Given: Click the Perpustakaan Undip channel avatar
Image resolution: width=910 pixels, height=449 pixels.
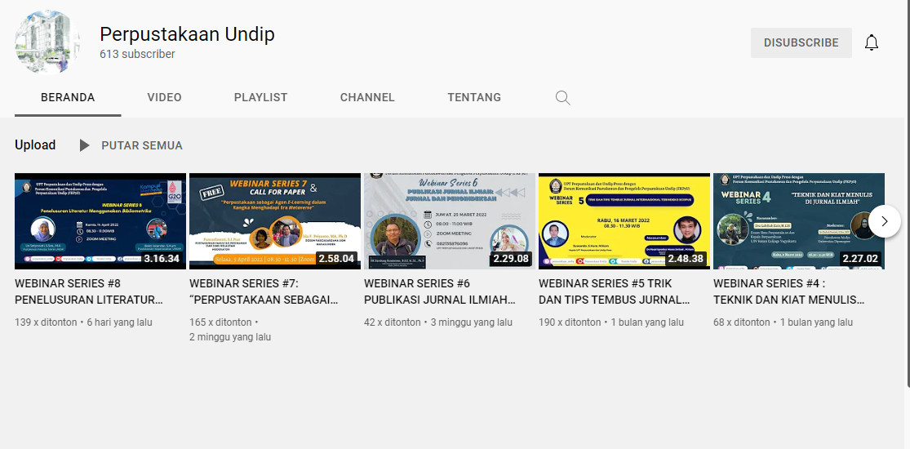Looking at the screenshot, I should point(47,42).
